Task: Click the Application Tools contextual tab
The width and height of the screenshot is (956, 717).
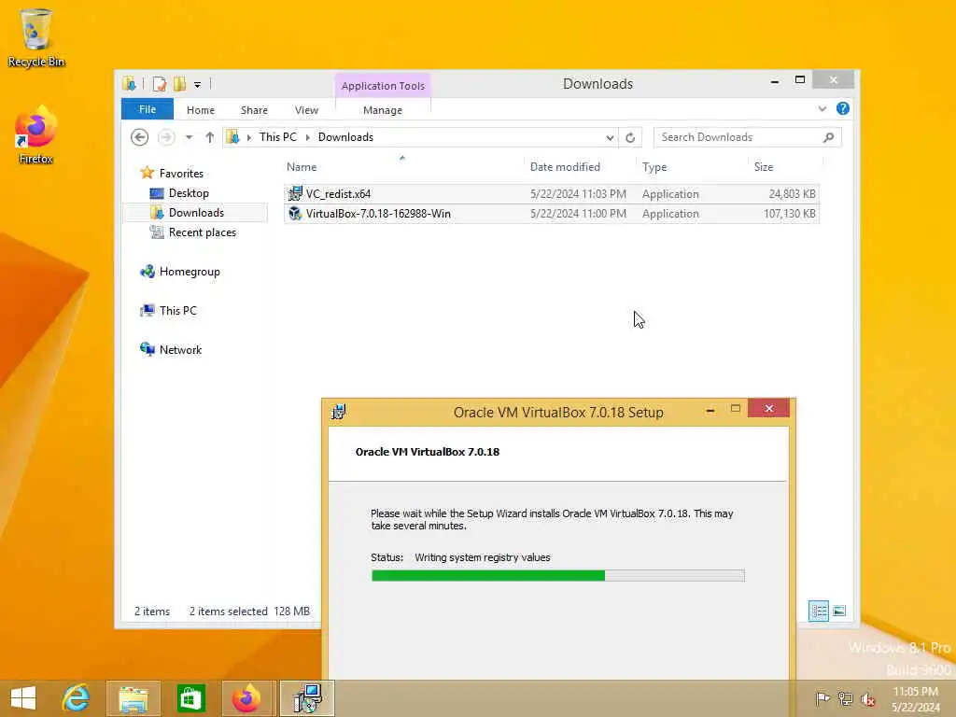Action: click(x=383, y=86)
